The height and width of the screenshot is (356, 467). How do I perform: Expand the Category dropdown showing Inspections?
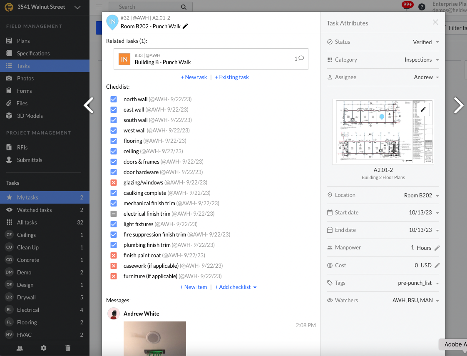coord(422,60)
